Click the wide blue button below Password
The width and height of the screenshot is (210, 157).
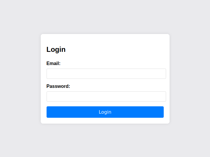pos(105,112)
